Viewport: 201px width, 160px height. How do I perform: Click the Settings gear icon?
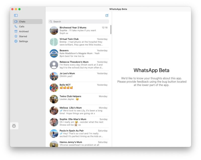coord(16,41)
